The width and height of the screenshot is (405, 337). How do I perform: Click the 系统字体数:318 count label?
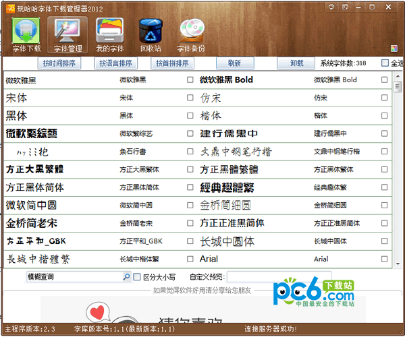(x=343, y=63)
